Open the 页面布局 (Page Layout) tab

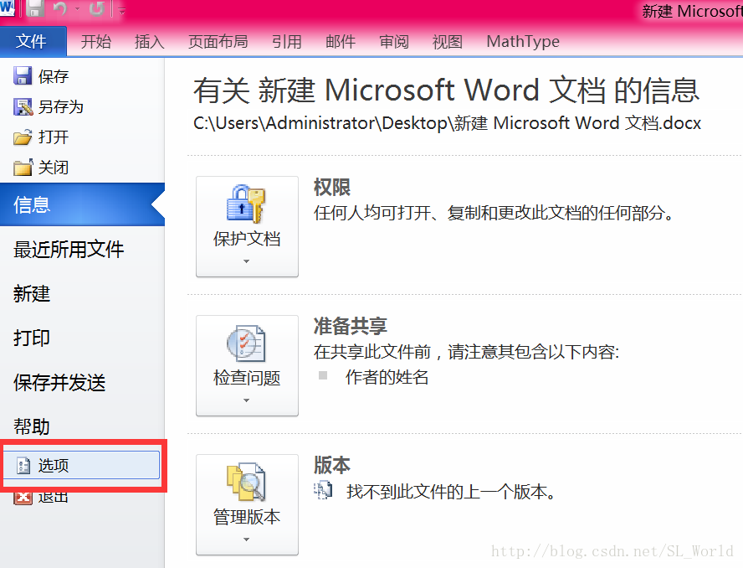218,42
